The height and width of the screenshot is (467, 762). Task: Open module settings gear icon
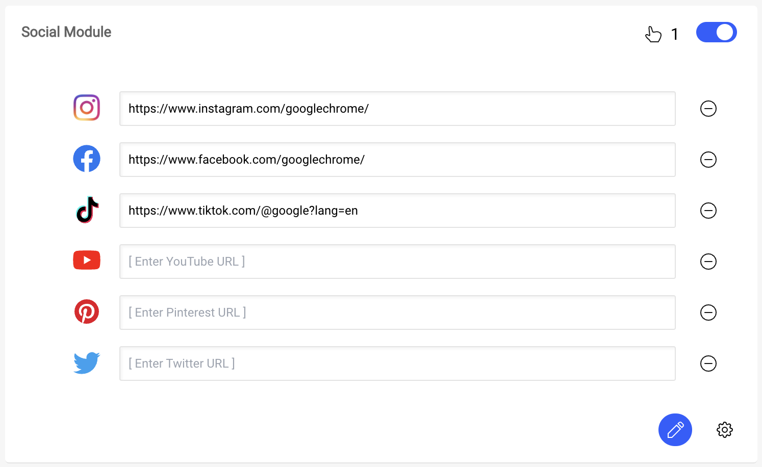(725, 430)
